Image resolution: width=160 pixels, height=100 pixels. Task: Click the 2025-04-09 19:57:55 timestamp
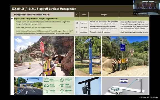click(149, 97)
